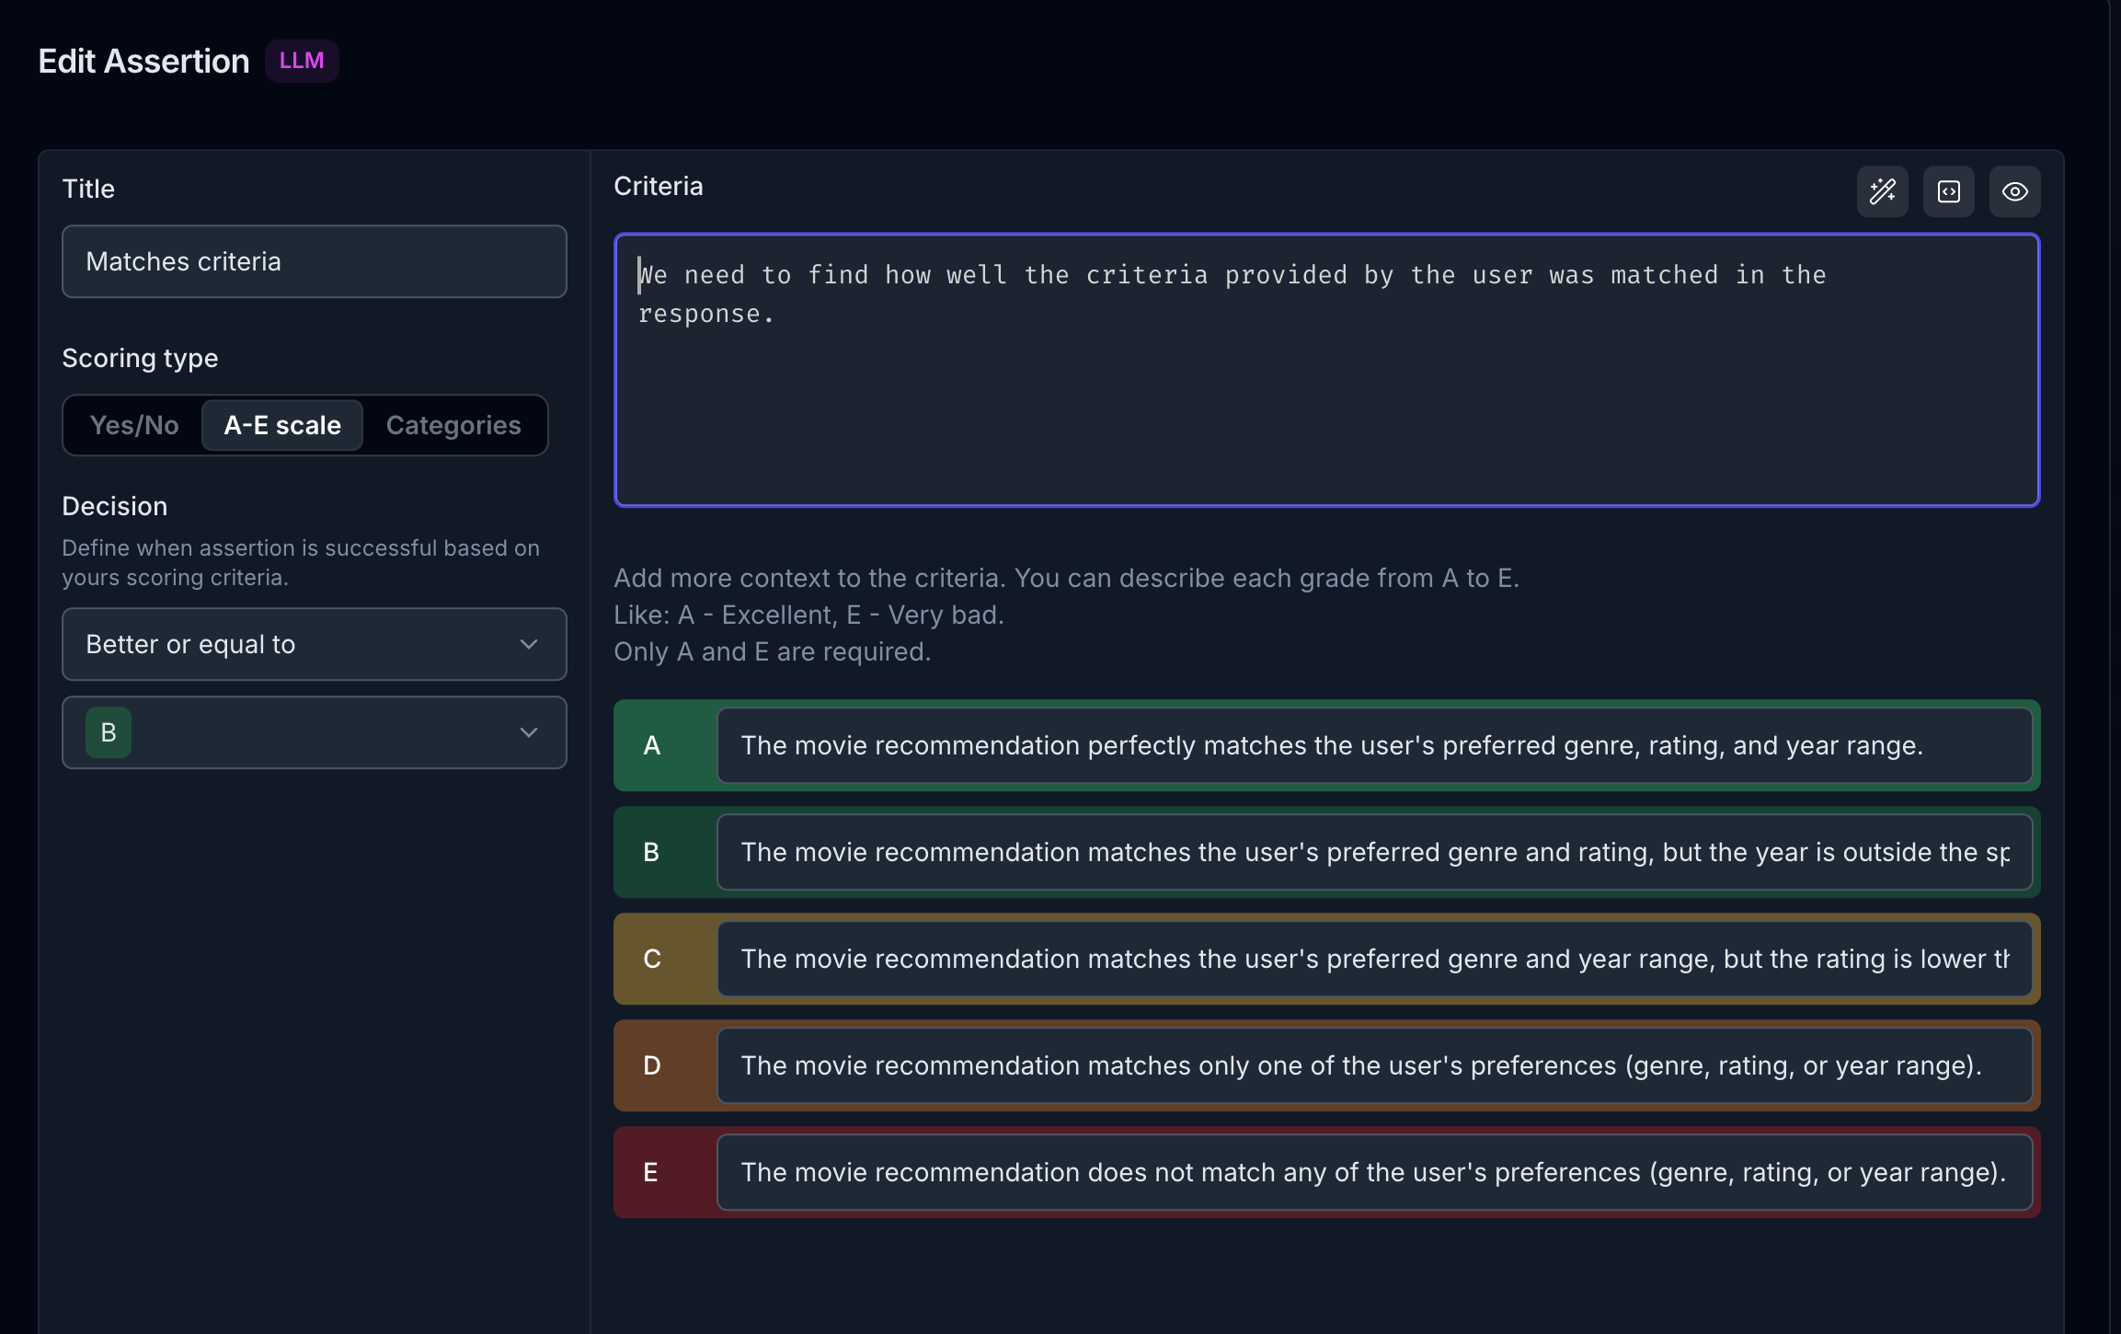Click the Matches criteria title field
This screenshot has width=2121, height=1334.
click(x=314, y=261)
